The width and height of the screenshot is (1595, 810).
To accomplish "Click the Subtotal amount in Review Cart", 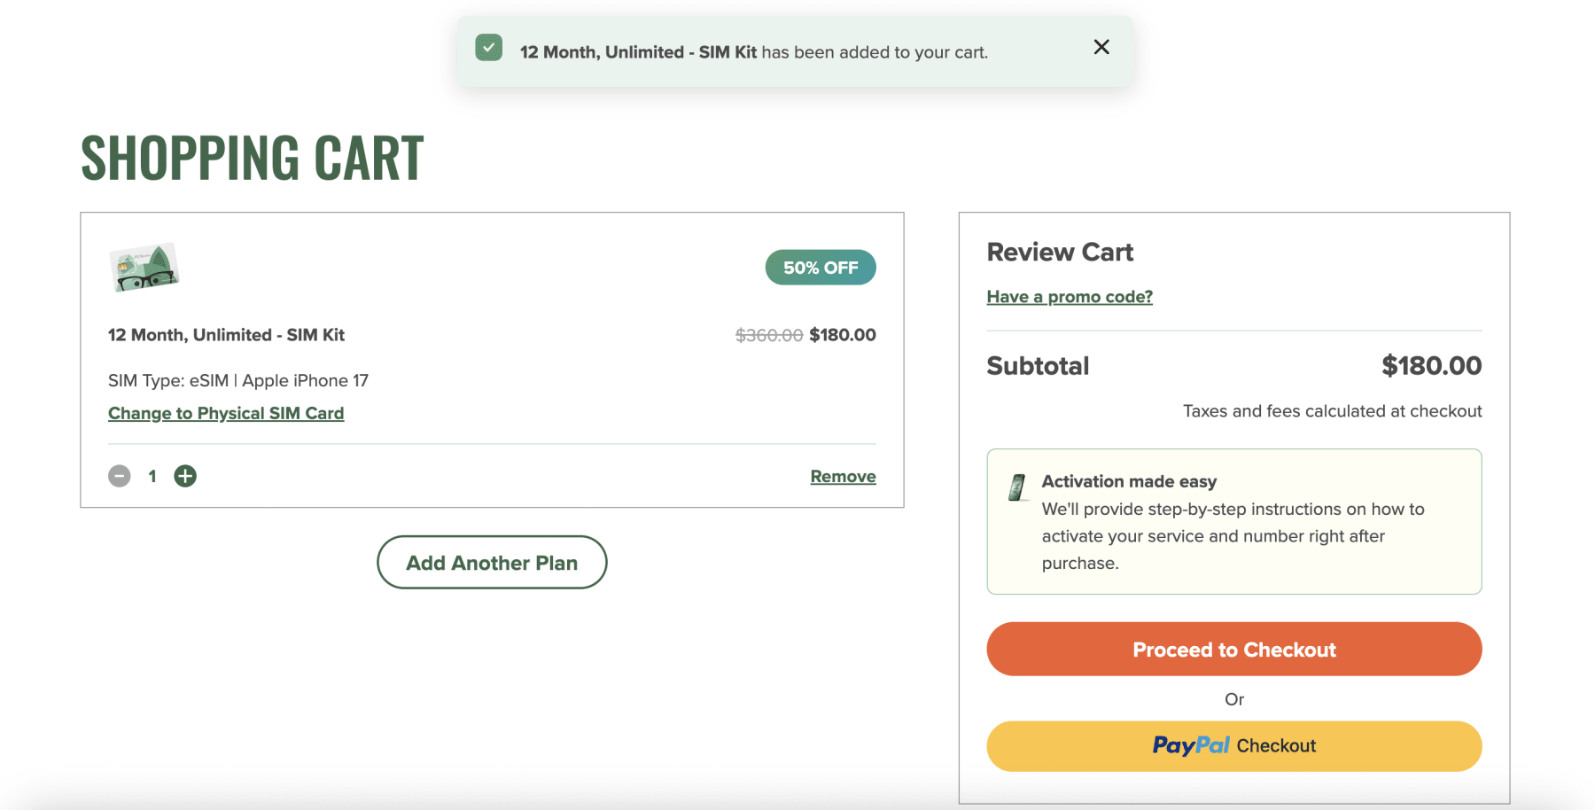I will [1431, 366].
